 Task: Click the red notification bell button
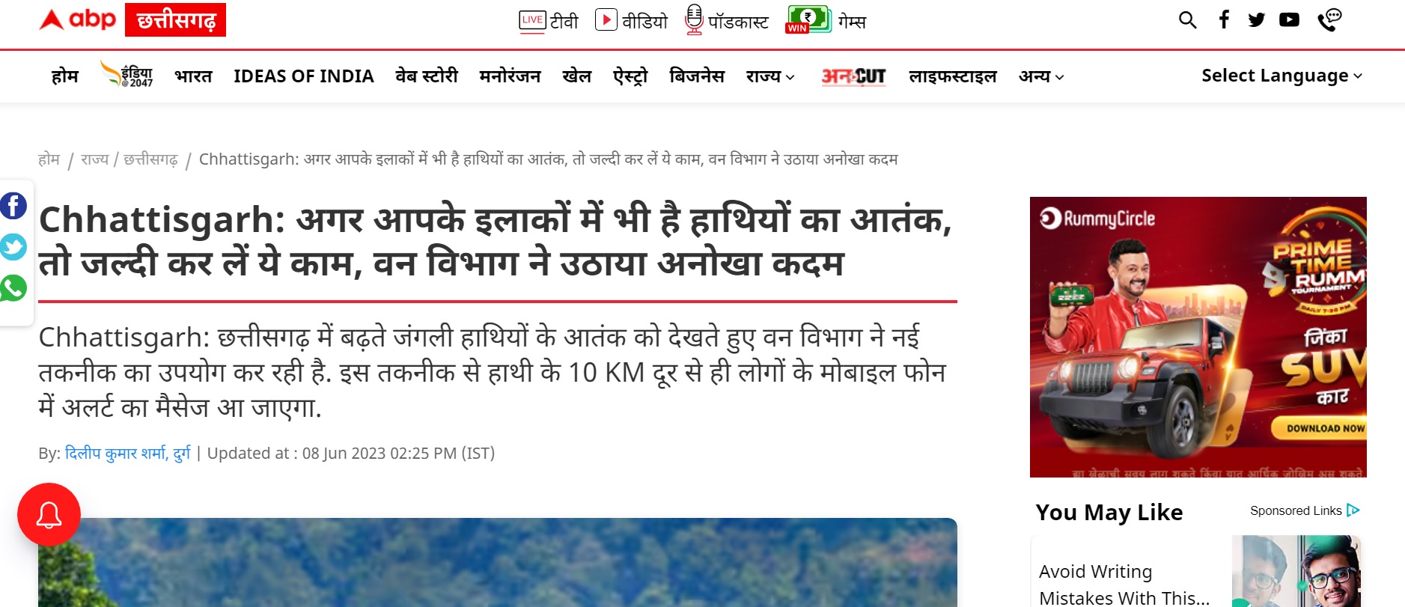click(49, 515)
